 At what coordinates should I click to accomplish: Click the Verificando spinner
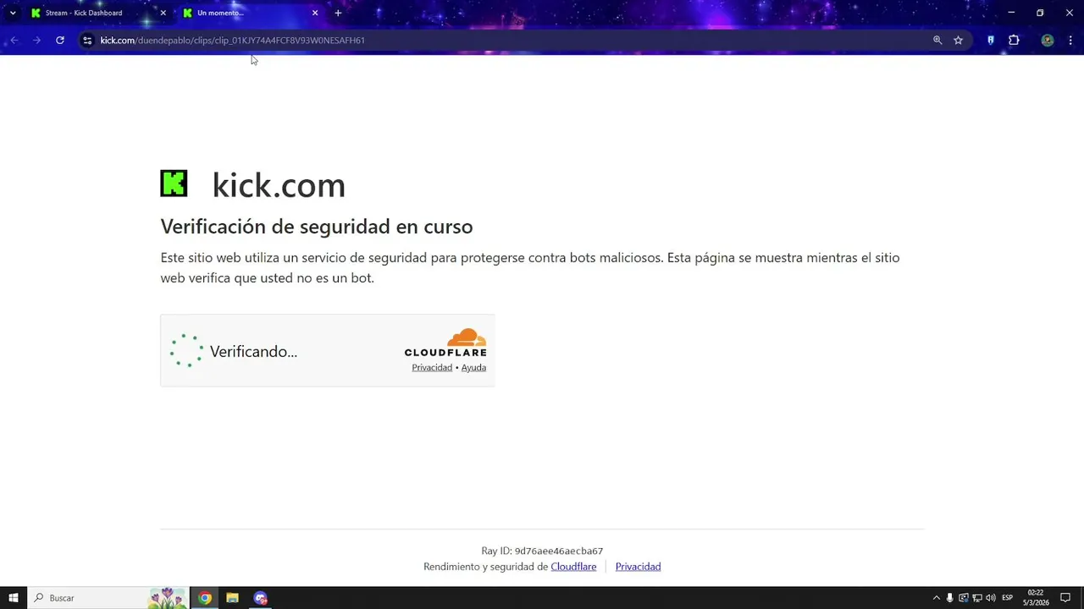[x=186, y=350]
